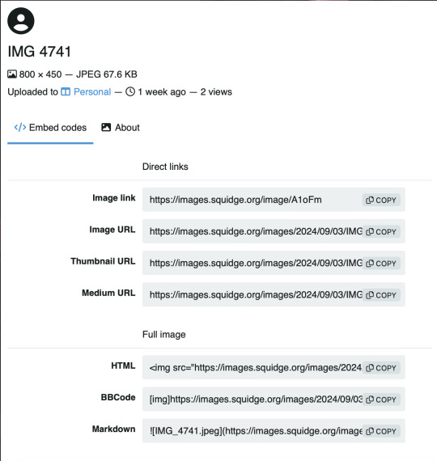
Task: Copy the HTML embed code
Action: pos(381,368)
